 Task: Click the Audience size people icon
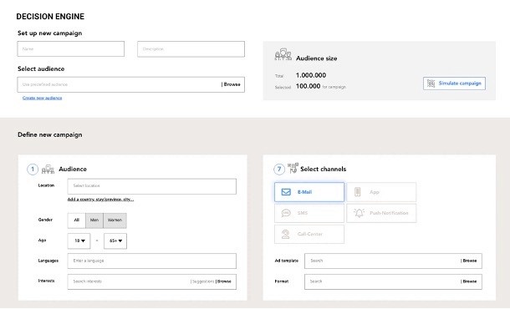283,54
